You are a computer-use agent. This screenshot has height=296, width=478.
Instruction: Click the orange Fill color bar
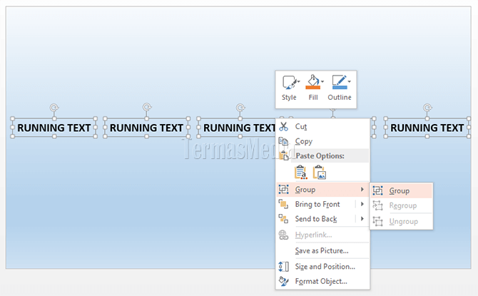point(312,88)
